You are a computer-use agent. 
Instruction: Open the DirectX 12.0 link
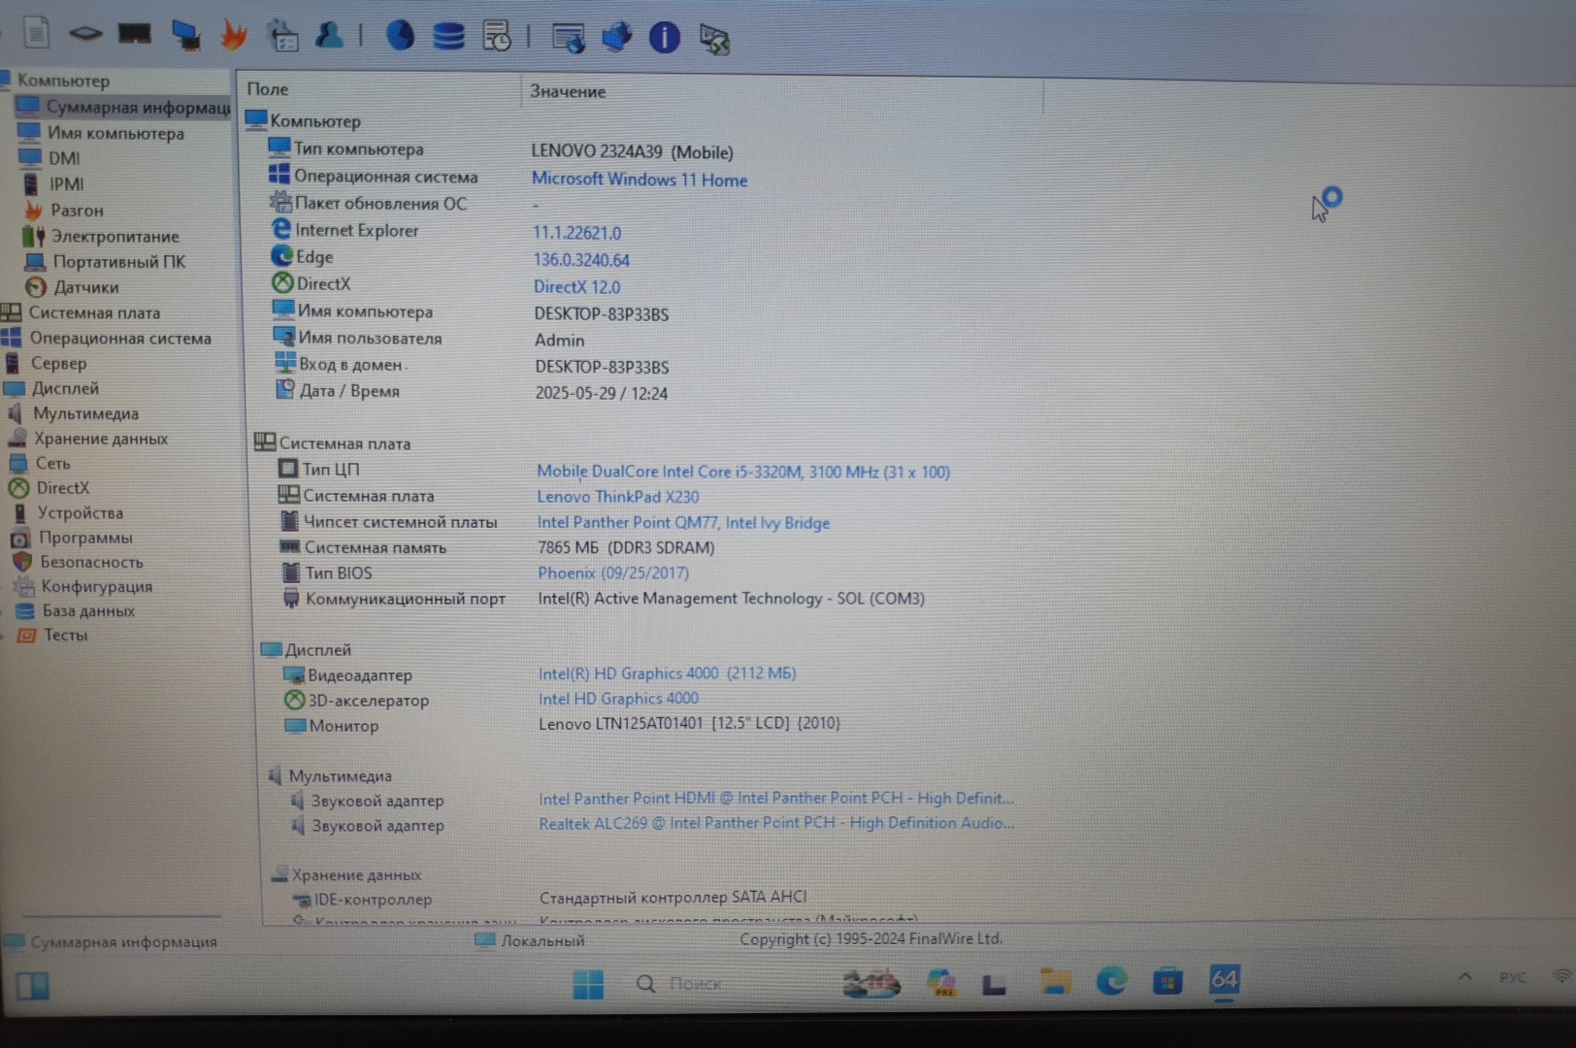click(576, 287)
